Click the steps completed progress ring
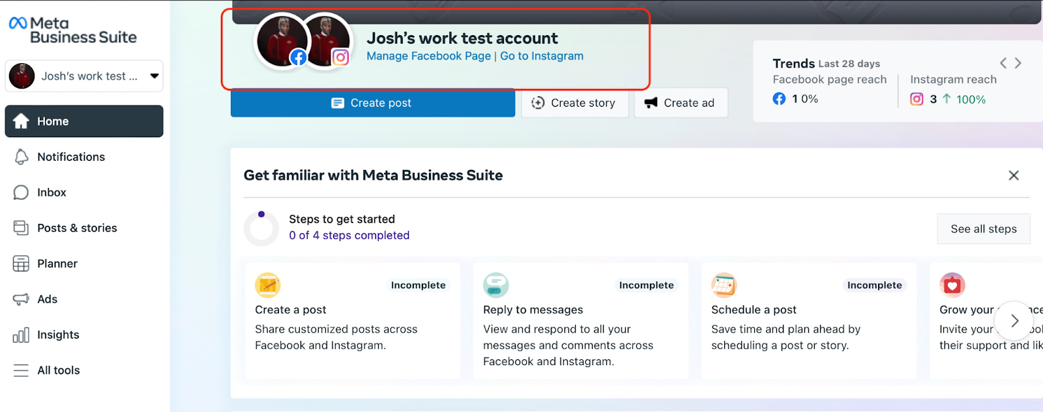The width and height of the screenshot is (1043, 412). coord(261,228)
